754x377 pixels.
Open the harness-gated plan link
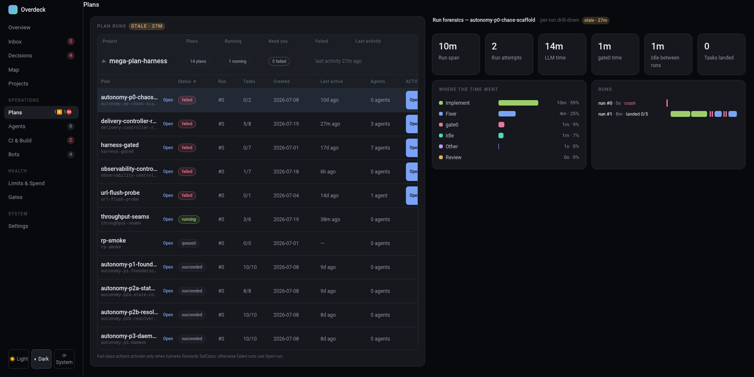pyautogui.click(x=168, y=147)
